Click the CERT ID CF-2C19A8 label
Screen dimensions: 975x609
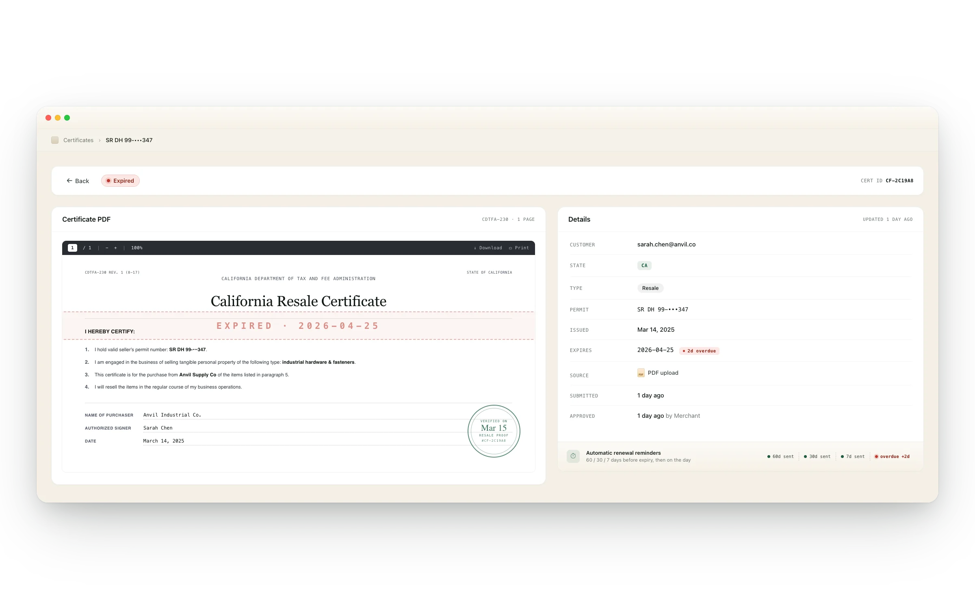pos(887,181)
